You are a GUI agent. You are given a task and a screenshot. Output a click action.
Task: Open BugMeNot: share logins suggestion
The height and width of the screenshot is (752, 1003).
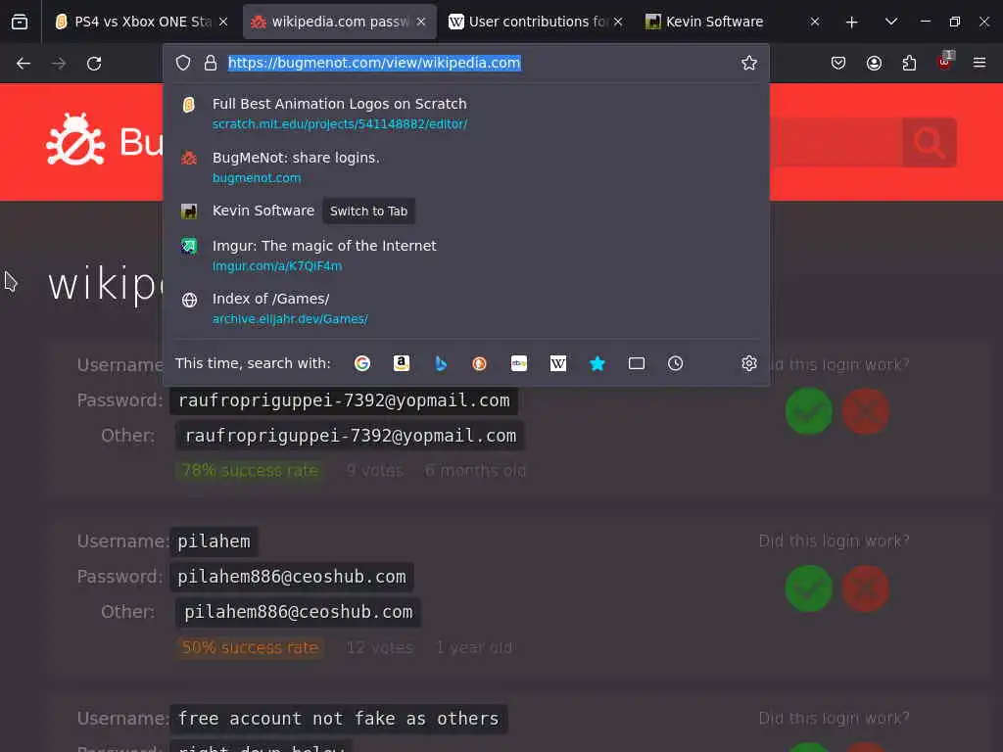pos(466,166)
